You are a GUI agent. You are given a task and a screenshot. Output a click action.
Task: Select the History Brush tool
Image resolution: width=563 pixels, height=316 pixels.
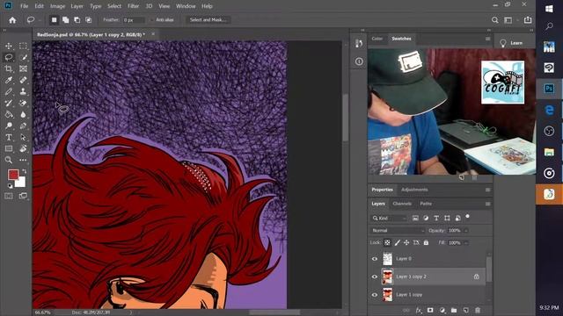click(x=9, y=104)
